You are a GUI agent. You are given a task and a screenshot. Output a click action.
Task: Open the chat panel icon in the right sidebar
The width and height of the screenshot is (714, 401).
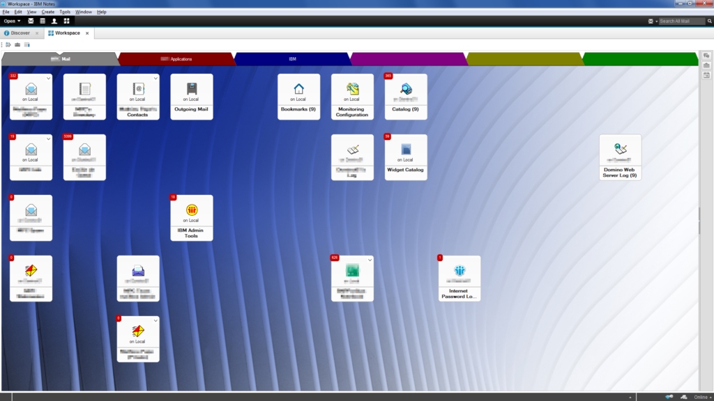point(708,55)
